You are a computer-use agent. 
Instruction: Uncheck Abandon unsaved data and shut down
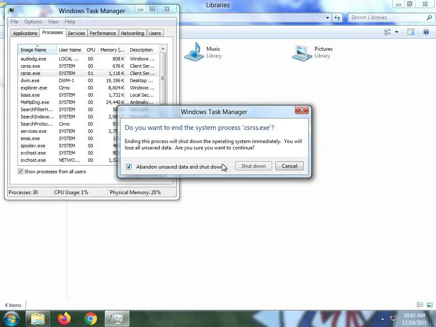click(129, 166)
